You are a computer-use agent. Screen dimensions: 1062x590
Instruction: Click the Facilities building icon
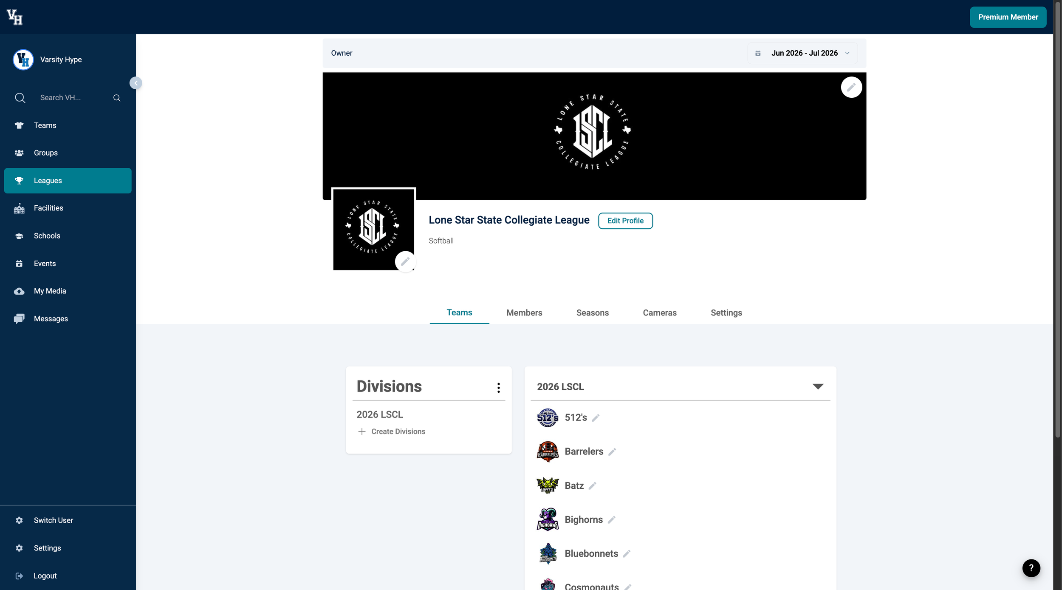point(19,208)
